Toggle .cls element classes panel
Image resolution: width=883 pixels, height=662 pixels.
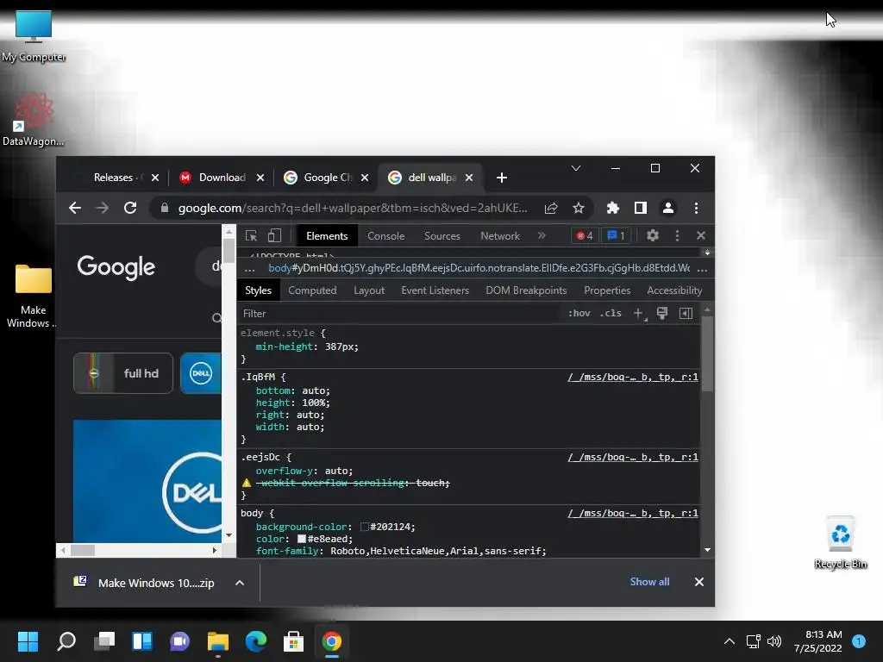pyautogui.click(x=611, y=314)
